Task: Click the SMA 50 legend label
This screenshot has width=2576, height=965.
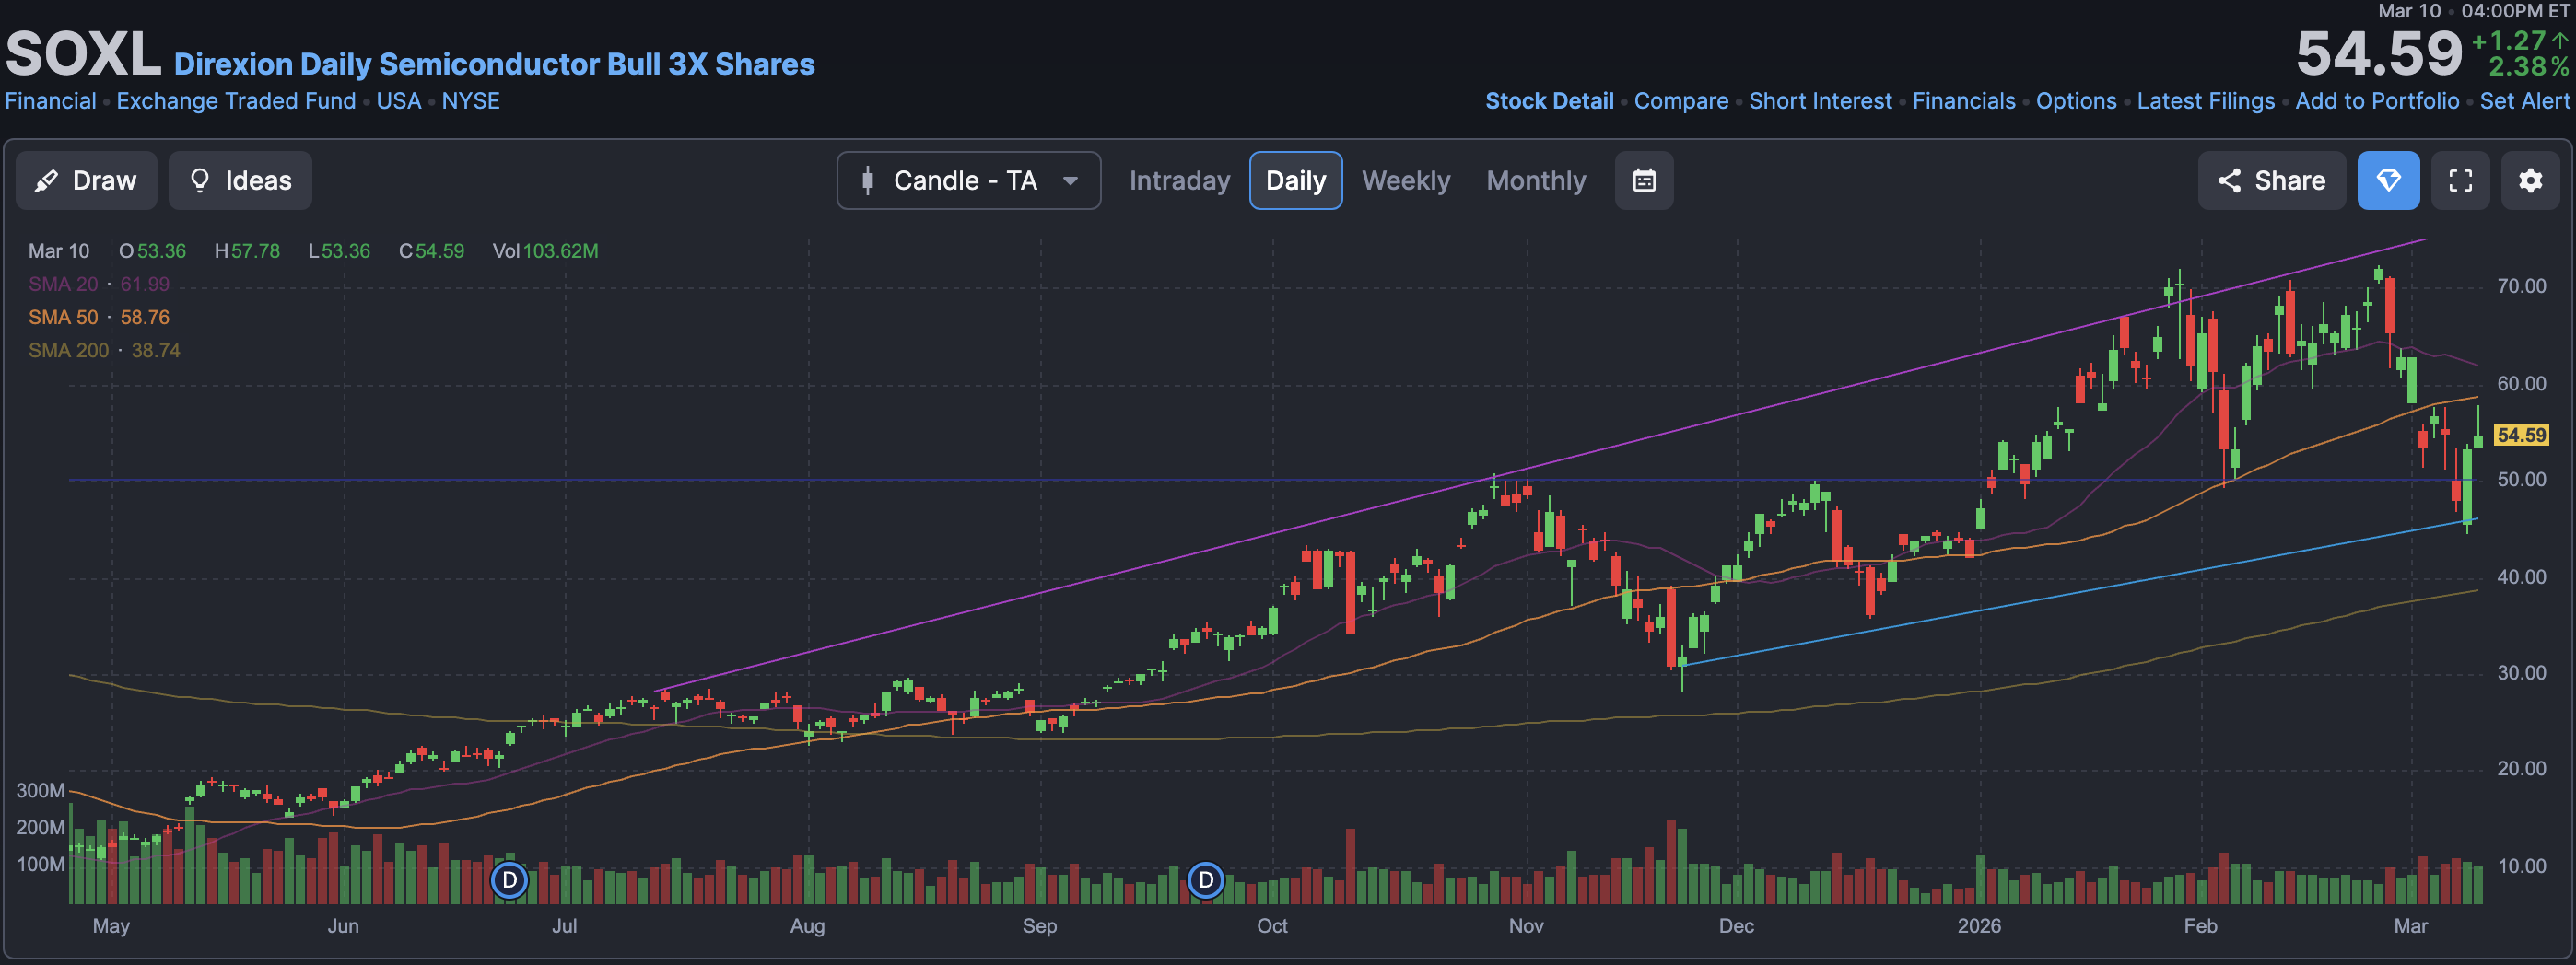Action: click(63, 317)
